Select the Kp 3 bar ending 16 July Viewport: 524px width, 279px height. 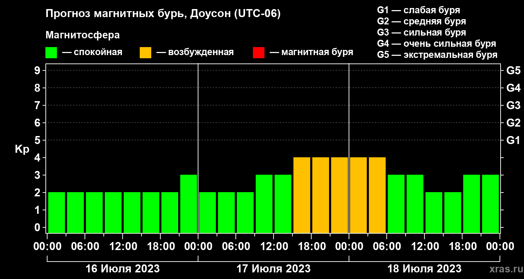click(189, 204)
